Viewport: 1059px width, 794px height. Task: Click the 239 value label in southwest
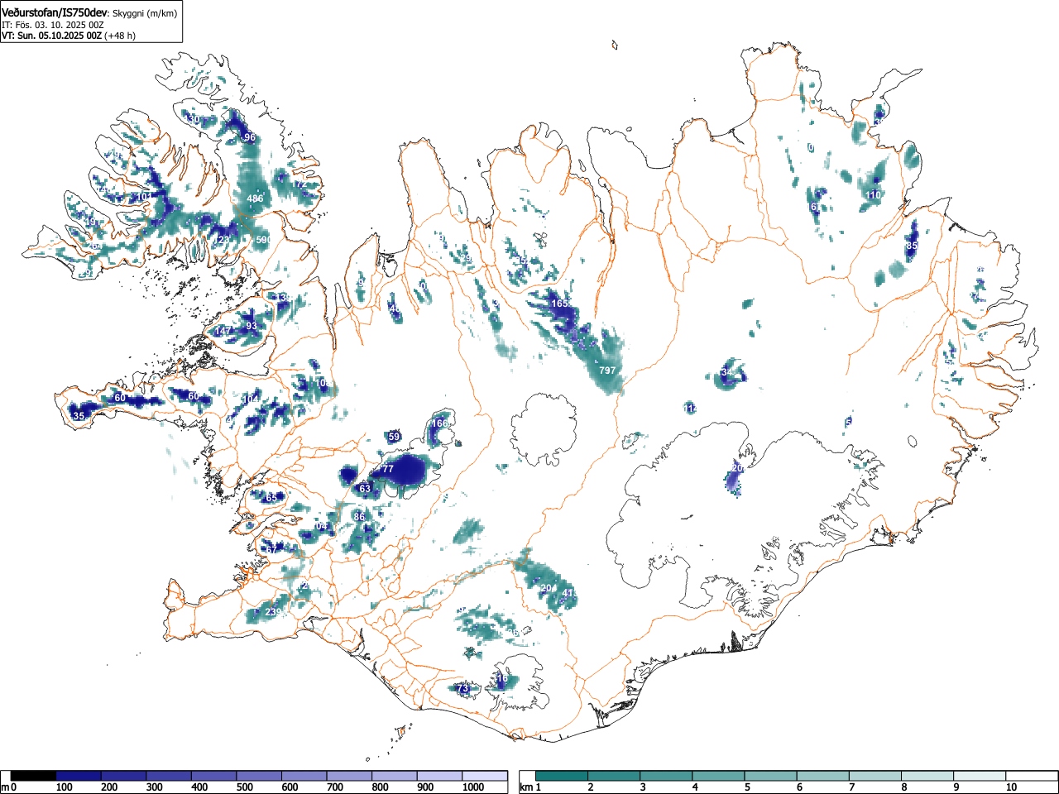(x=274, y=612)
